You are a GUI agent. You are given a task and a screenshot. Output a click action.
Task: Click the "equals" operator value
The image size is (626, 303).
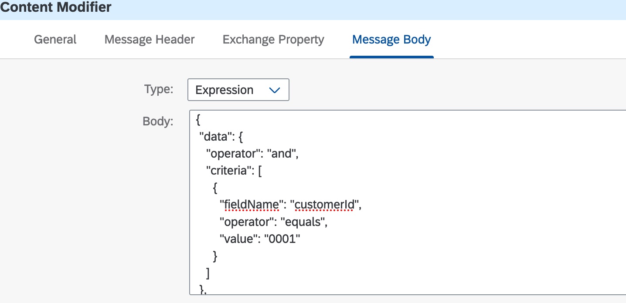pyautogui.click(x=306, y=222)
